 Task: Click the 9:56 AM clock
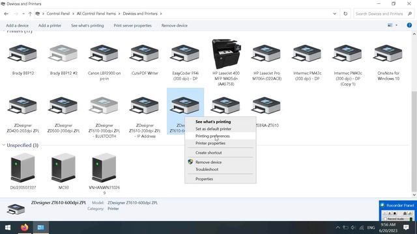click(388, 224)
